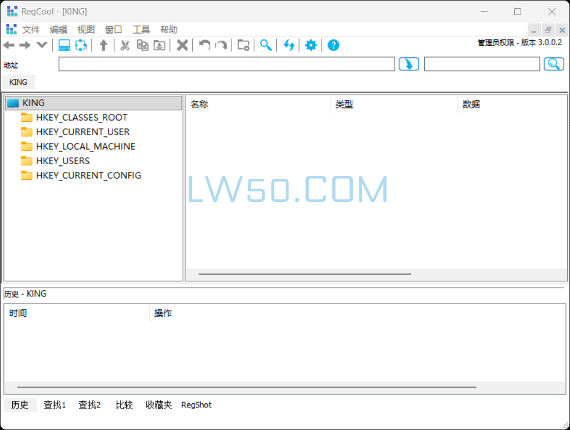
Task: Open search with the magnifier toolbar icon
Action: pyautogui.click(x=266, y=45)
